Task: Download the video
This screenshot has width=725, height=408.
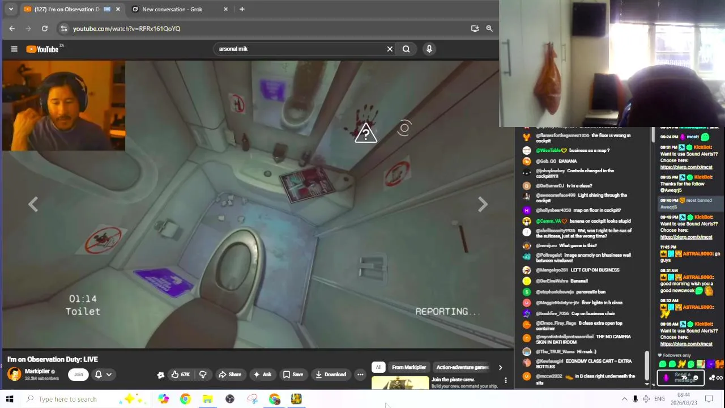Action: coord(331,374)
